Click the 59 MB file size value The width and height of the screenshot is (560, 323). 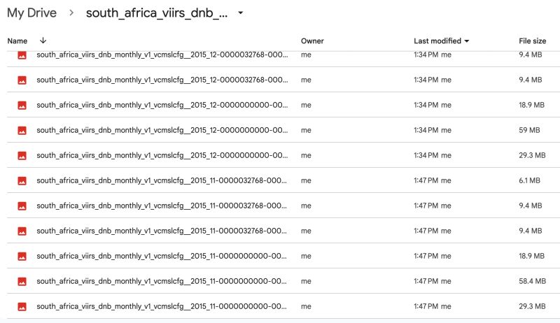tap(529, 130)
